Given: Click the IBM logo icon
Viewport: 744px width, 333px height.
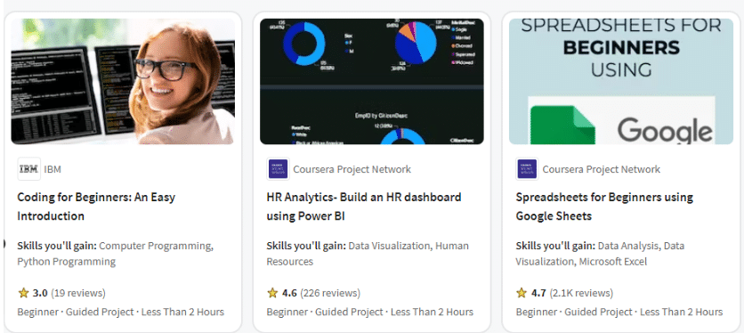Looking at the screenshot, I should [x=29, y=169].
